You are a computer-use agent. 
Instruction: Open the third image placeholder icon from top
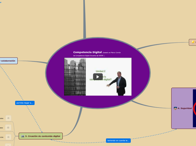click(x=8, y=137)
